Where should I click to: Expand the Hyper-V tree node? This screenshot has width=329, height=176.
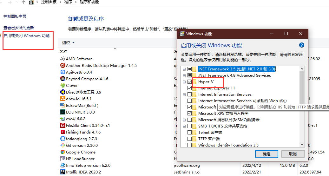pos(184,82)
